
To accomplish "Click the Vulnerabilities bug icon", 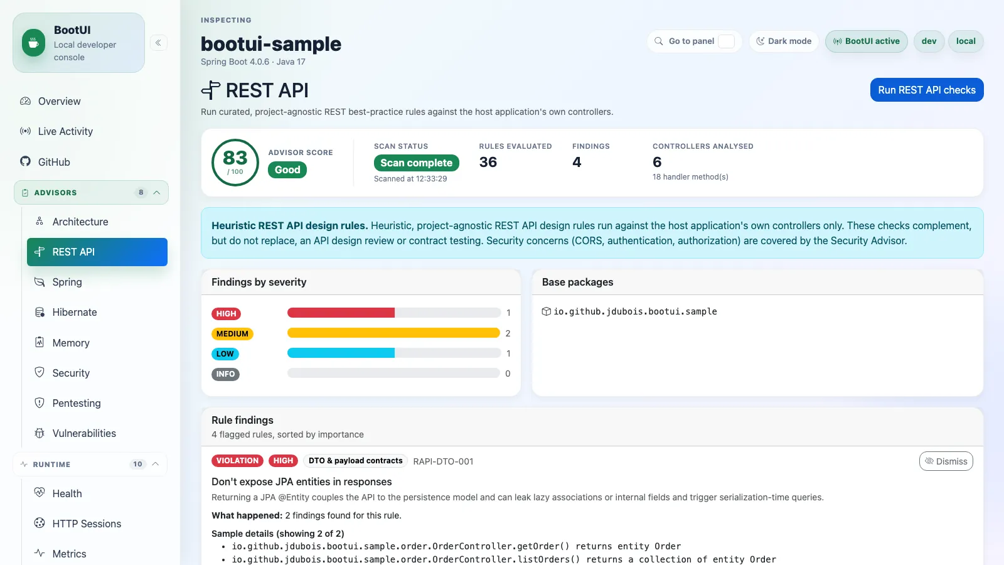I will pos(40,433).
